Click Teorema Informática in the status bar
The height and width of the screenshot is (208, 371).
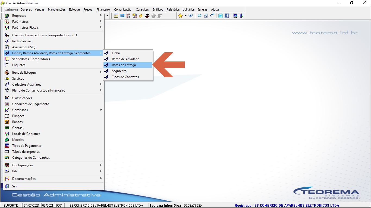(x=165, y=206)
